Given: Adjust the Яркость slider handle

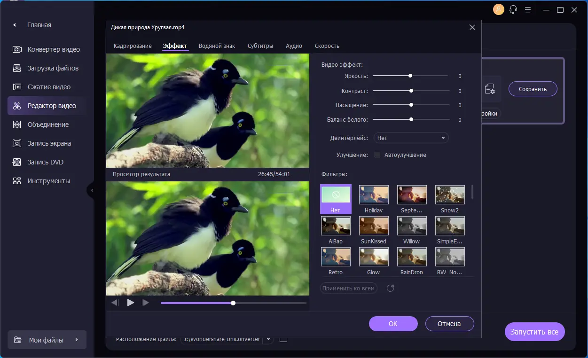Looking at the screenshot, I should [410, 76].
